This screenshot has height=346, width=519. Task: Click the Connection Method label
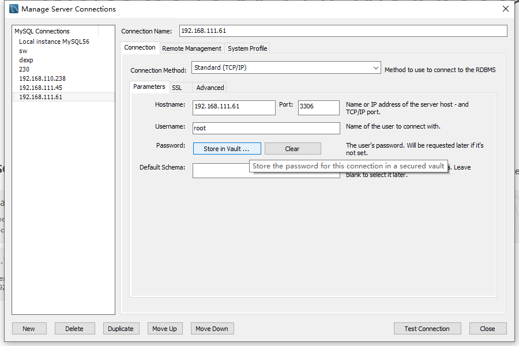(x=158, y=70)
